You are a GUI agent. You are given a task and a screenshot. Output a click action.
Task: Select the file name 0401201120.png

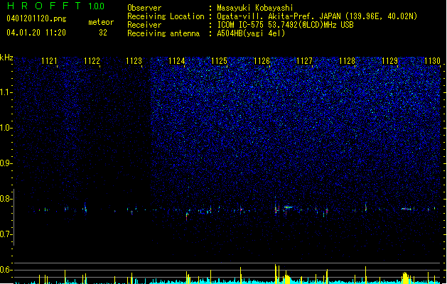(x=36, y=18)
